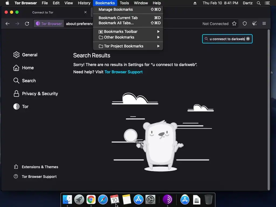Open the disk image file in the Dock
276x207 pixels.
196,200
